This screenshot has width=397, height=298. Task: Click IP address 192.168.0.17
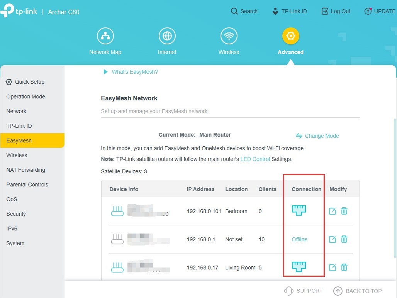(x=202, y=268)
